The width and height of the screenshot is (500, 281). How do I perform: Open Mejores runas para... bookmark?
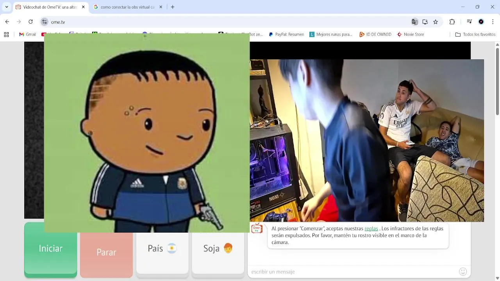tap(331, 34)
